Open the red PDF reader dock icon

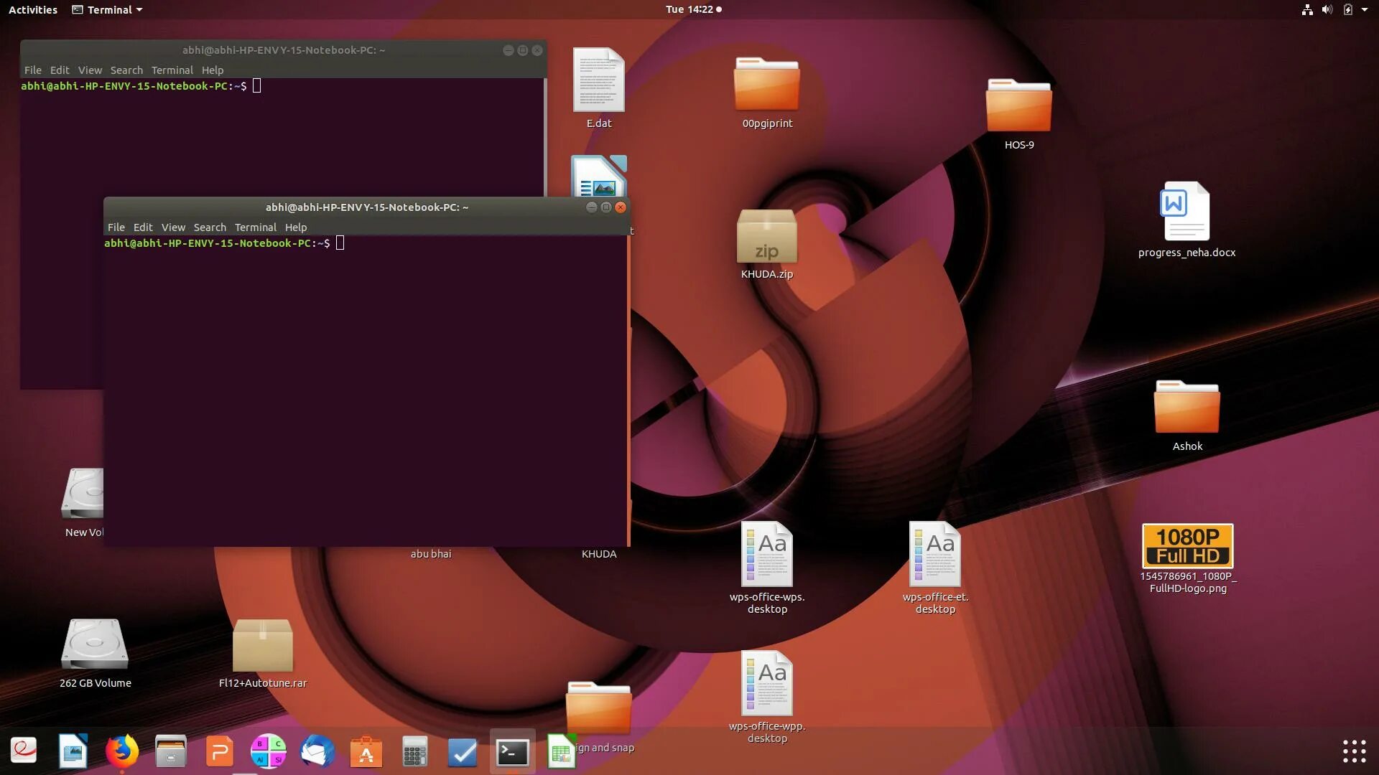pos(24,751)
